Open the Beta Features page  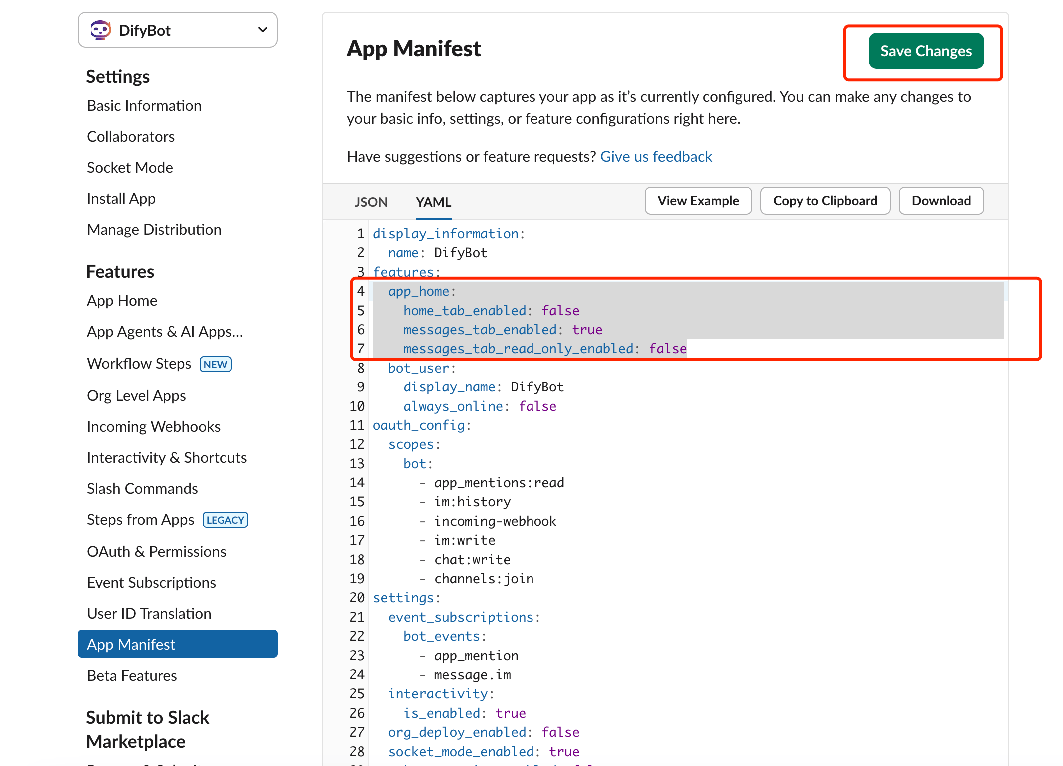coord(132,676)
